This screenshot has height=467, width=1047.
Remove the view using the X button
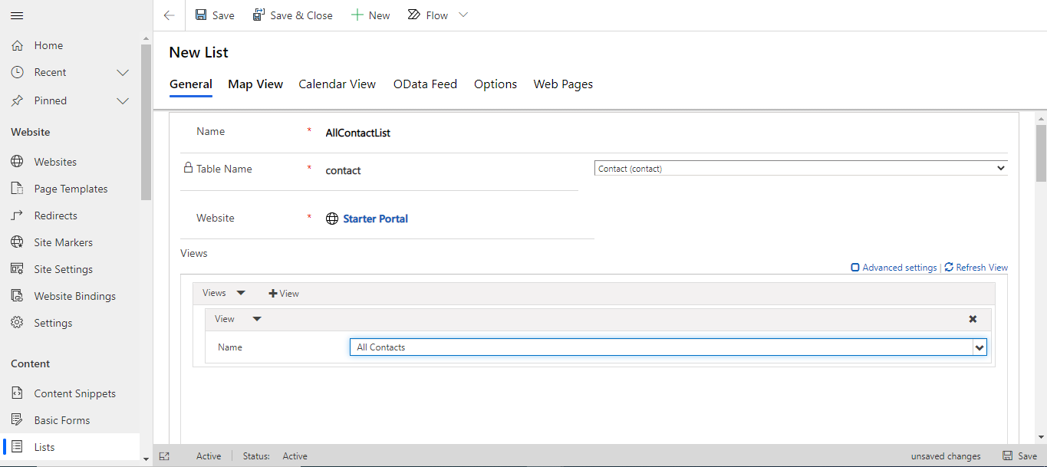[x=972, y=318]
